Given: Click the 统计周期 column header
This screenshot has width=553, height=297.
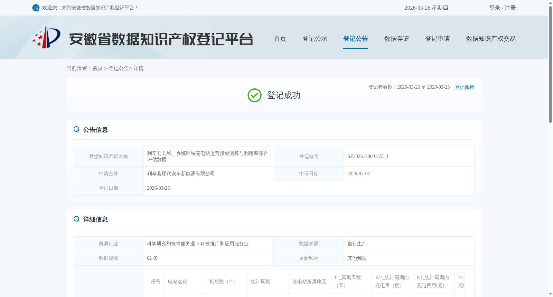Looking at the screenshot, I should (268, 282).
